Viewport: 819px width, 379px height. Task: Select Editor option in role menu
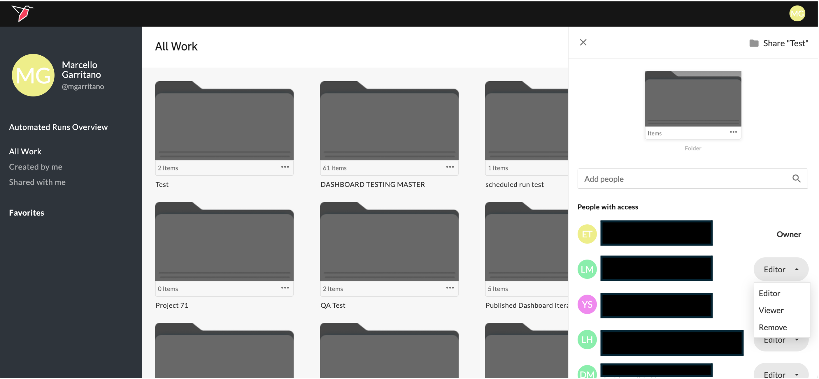point(769,293)
